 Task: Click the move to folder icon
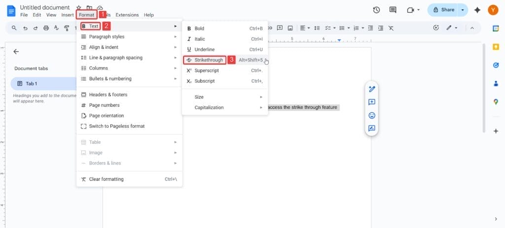(x=89, y=8)
